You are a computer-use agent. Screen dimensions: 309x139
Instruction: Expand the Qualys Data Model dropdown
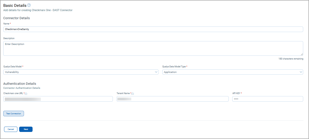click(x=81, y=72)
